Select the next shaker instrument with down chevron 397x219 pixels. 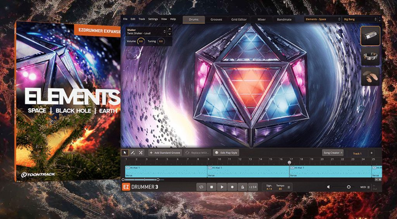[x=170, y=34]
